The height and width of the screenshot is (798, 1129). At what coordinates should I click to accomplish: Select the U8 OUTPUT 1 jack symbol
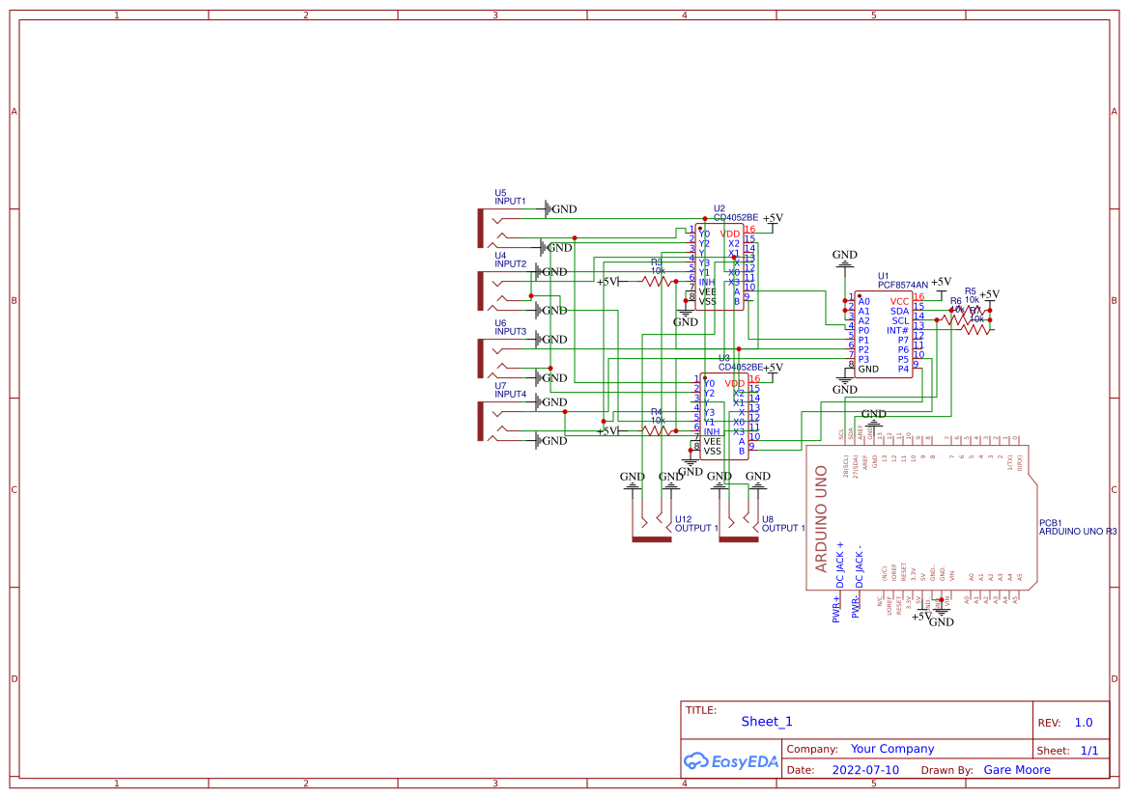tap(738, 538)
